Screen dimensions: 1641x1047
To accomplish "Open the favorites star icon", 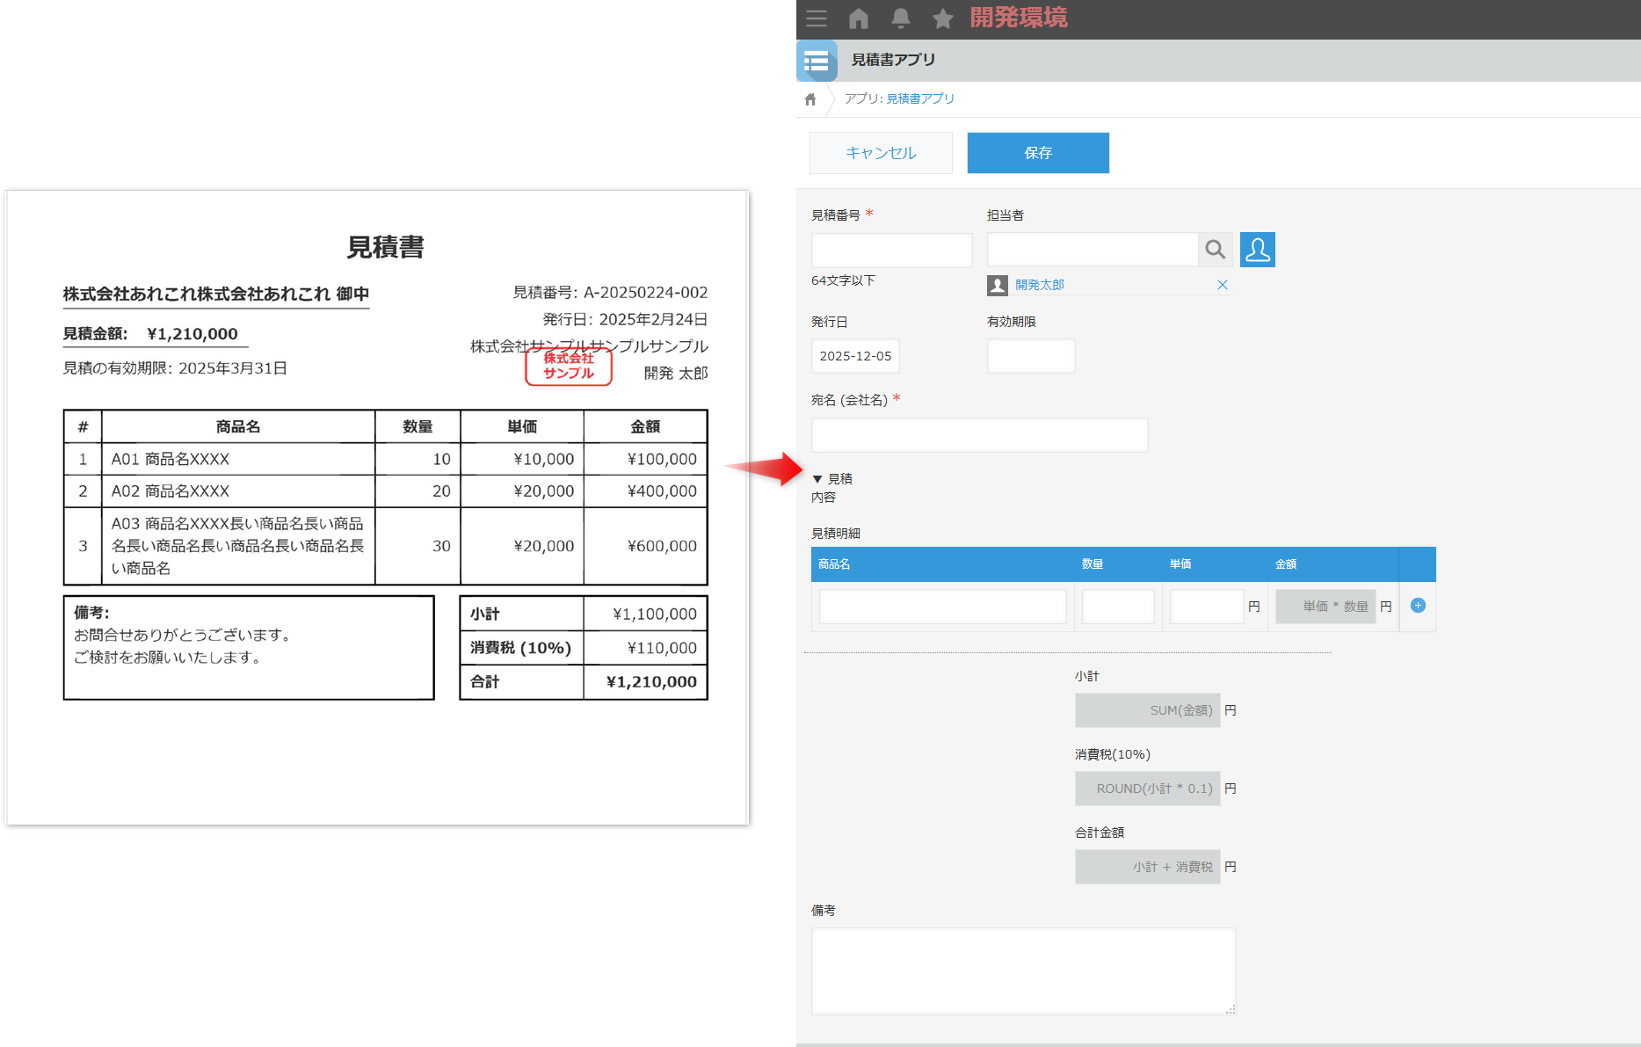I will (x=942, y=18).
